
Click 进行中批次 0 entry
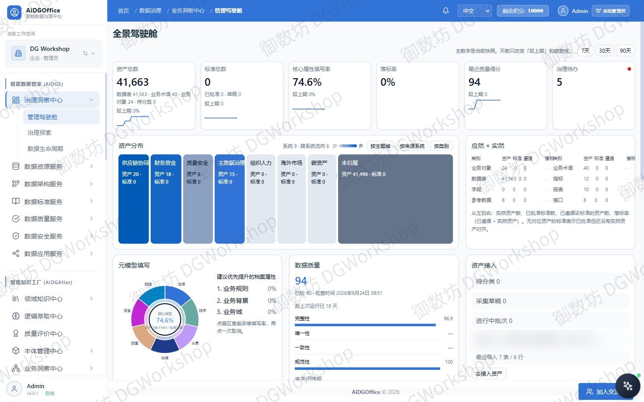(550, 321)
